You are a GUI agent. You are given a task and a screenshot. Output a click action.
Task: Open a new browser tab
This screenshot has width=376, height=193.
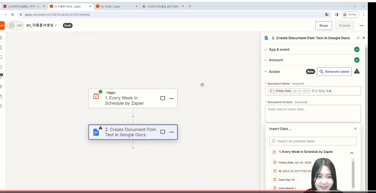coord(190,7)
